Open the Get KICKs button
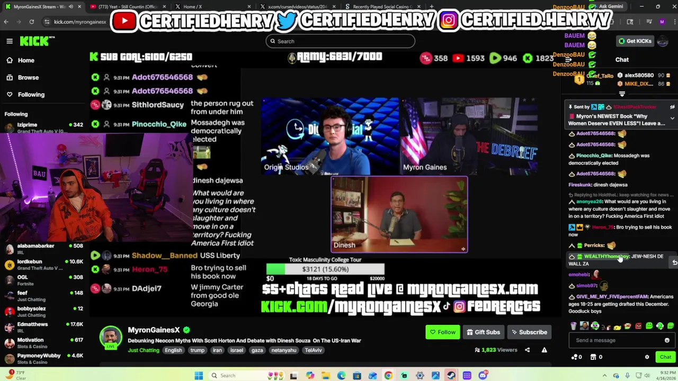The height and width of the screenshot is (381, 678). tap(635, 41)
